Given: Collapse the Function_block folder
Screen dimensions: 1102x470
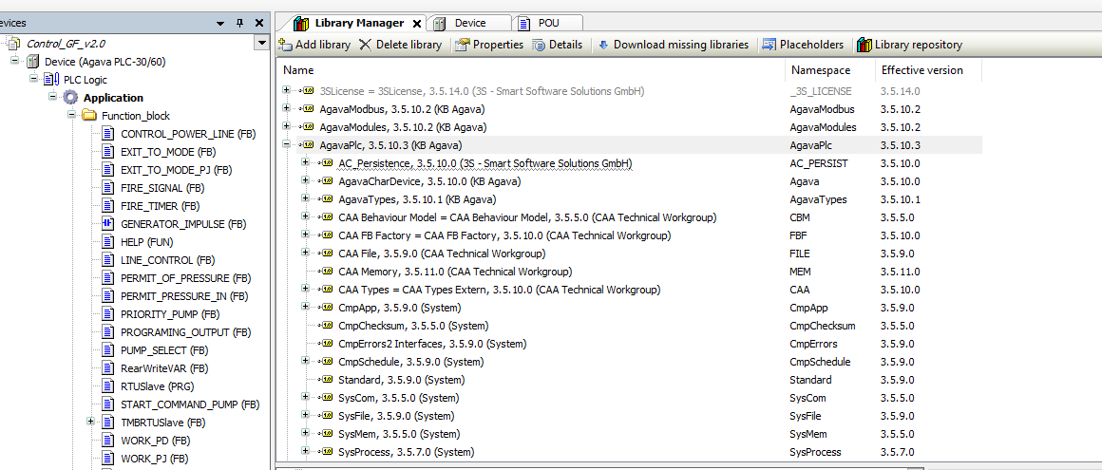Looking at the screenshot, I should pos(71,115).
